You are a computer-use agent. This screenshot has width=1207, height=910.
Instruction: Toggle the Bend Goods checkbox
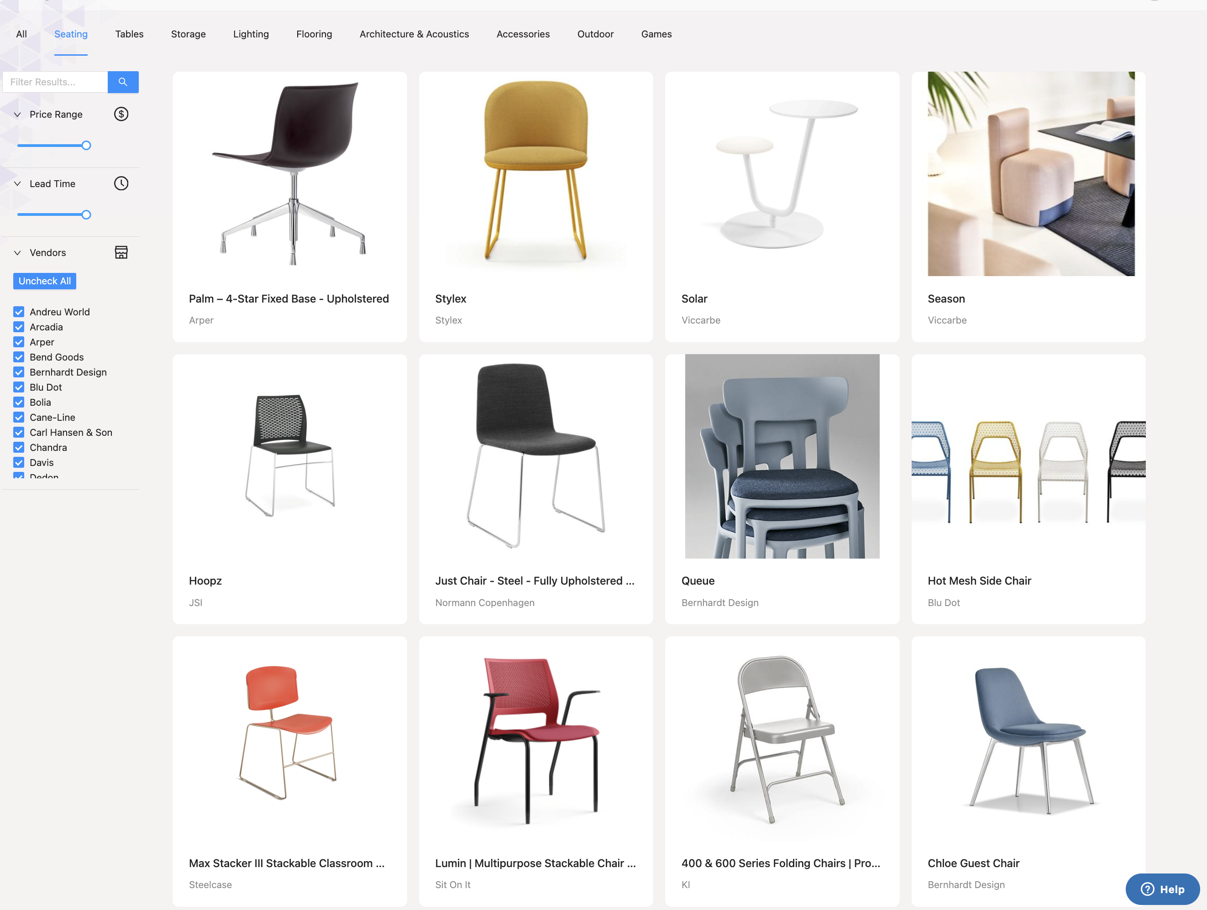[x=19, y=357]
